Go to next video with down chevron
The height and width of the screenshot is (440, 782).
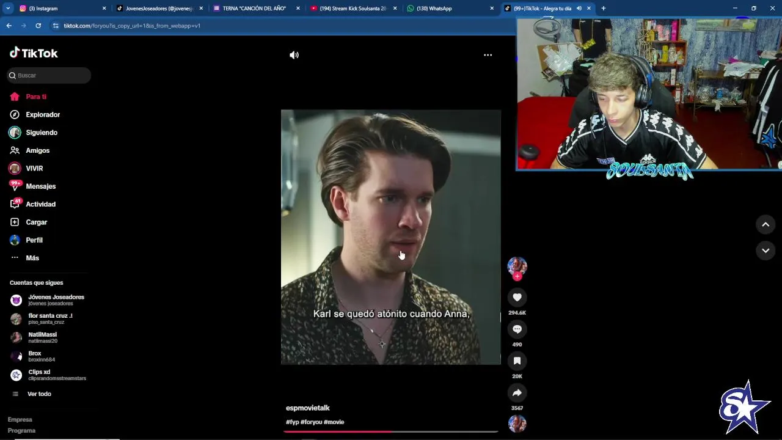(x=766, y=251)
